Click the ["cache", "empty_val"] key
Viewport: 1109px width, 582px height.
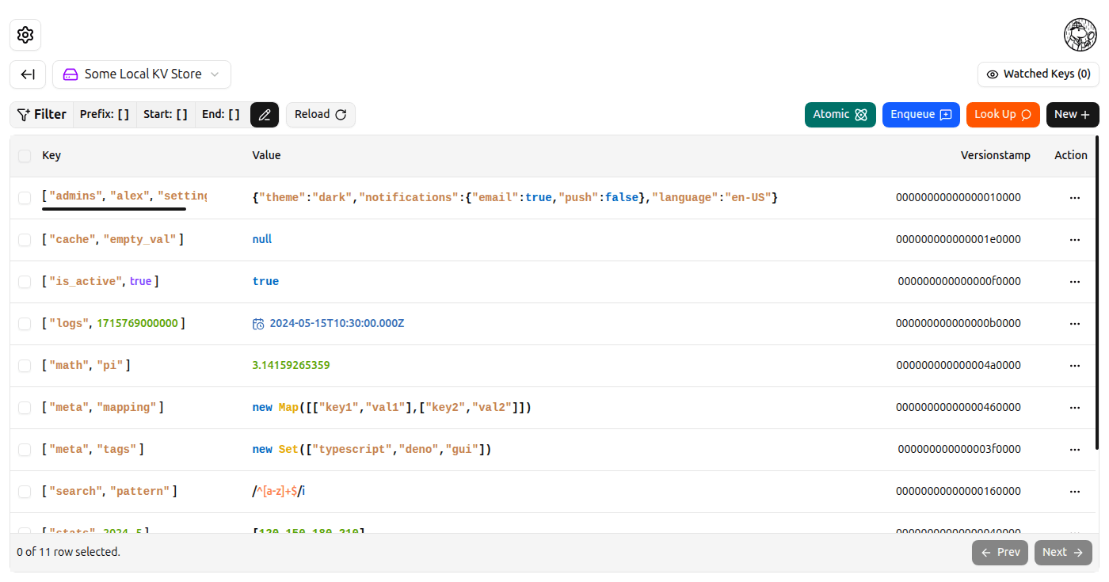click(112, 240)
